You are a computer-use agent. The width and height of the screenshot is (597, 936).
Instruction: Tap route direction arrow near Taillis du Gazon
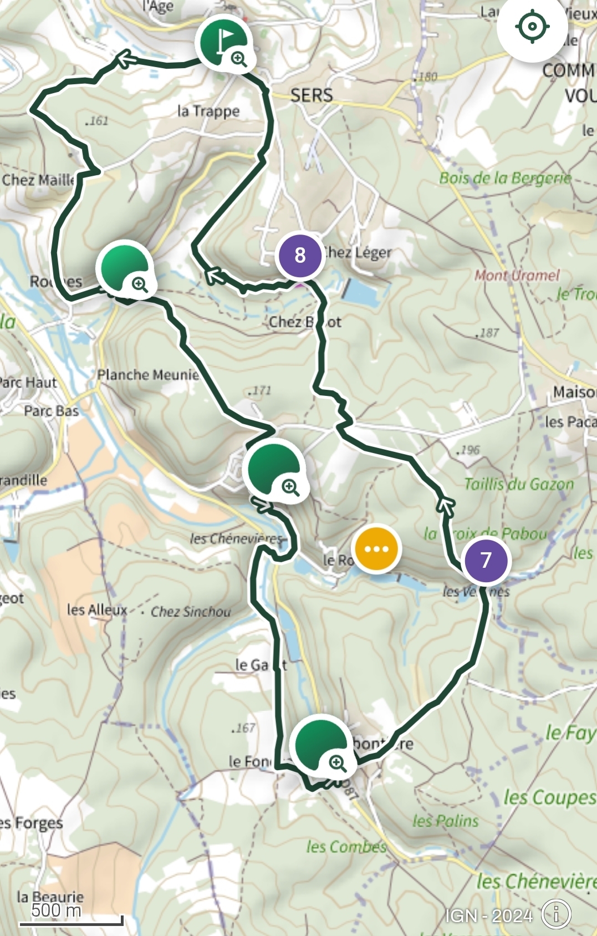(x=446, y=505)
